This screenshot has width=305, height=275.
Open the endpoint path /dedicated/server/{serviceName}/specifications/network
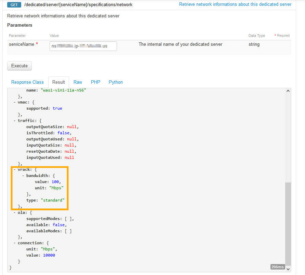(x=78, y=5)
